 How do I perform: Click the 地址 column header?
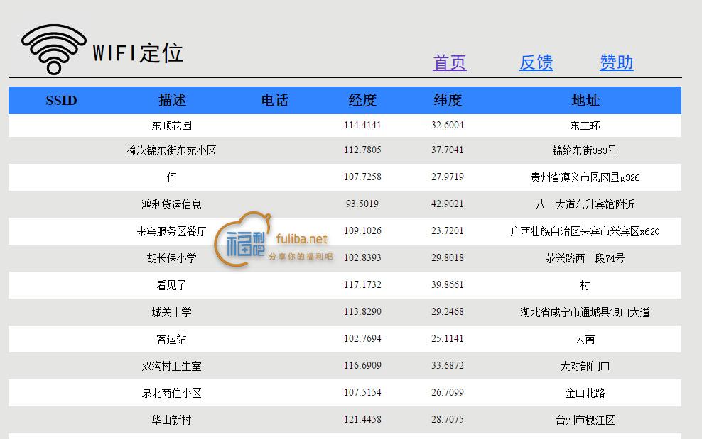click(585, 100)
